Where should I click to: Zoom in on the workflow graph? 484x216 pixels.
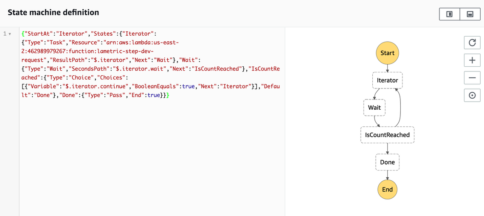[472, 60]
